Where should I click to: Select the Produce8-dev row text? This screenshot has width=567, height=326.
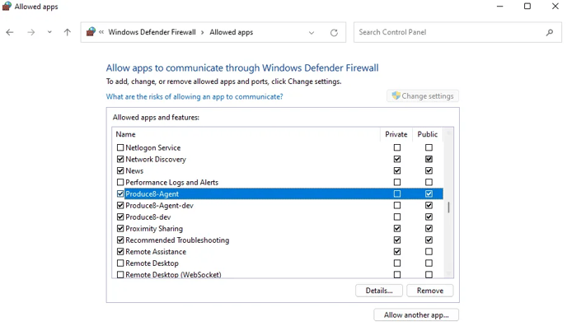tap(148, 217)
